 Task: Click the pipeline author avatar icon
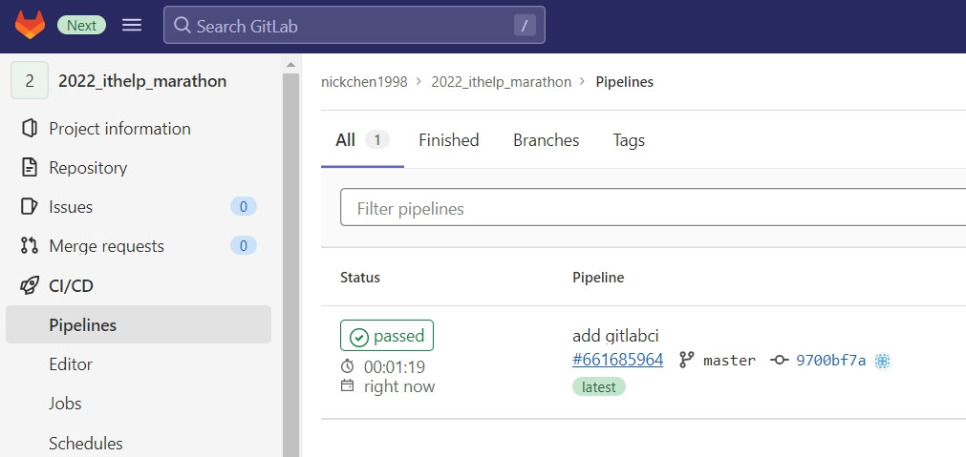[883, 361]
